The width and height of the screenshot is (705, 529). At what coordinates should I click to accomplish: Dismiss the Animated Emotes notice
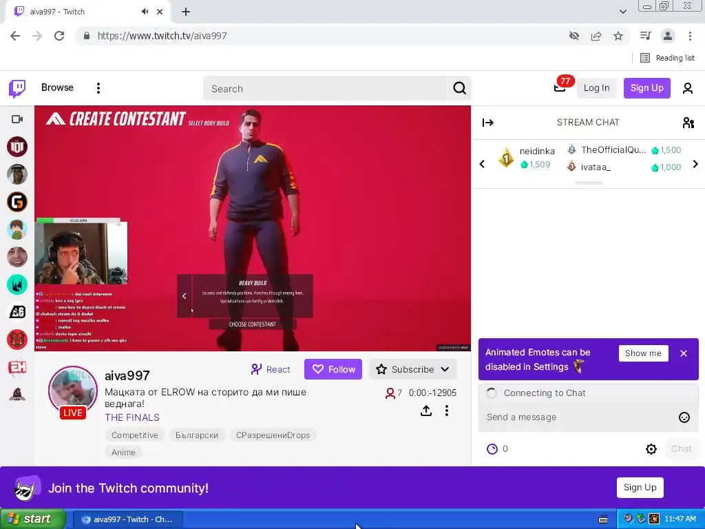(684, 353)
